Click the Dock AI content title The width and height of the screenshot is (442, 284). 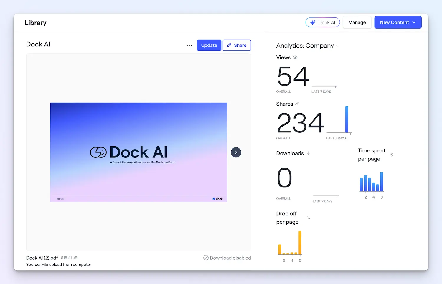pos(38,44)
